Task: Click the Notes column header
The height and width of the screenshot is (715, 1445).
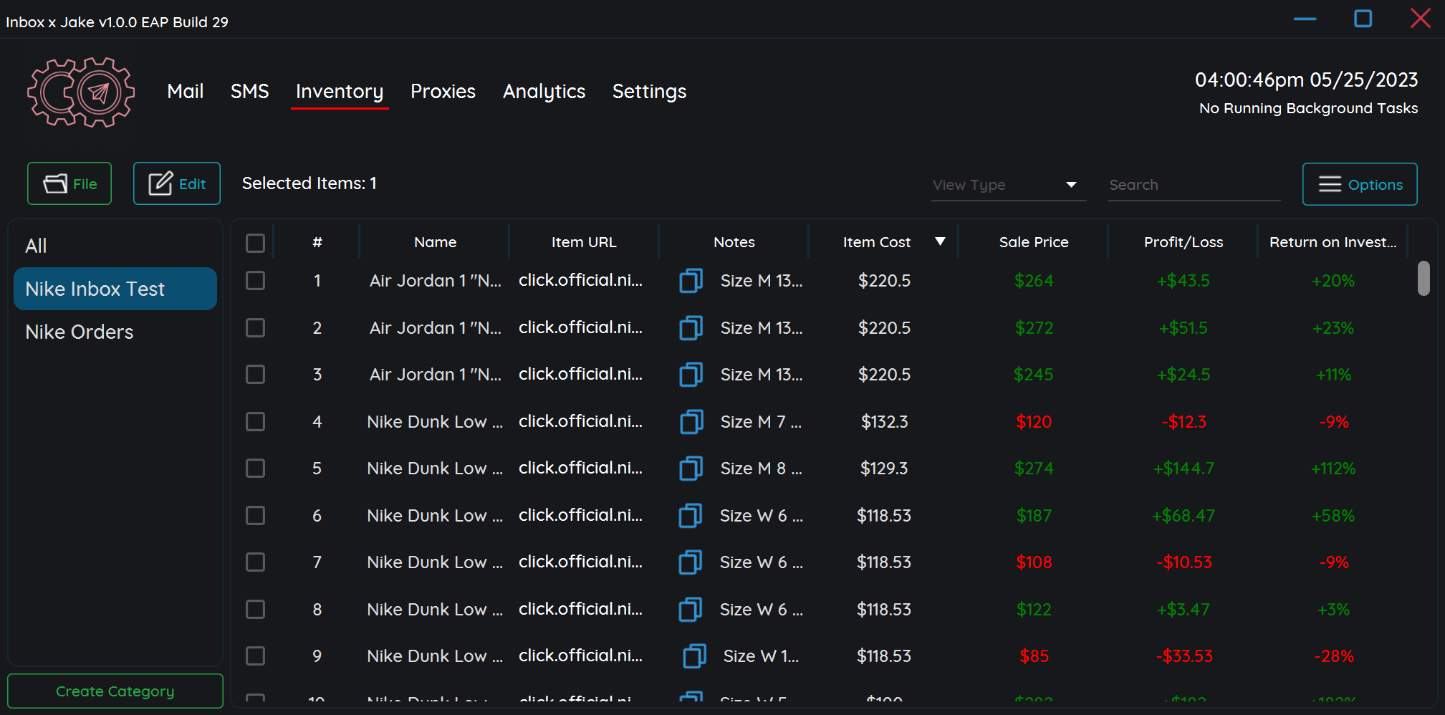Action: point(734,242)
